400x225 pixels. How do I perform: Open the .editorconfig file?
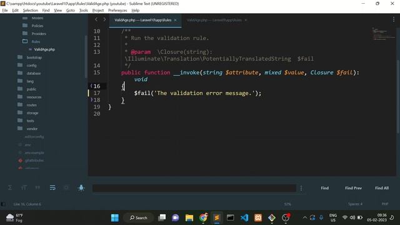[x=34, y=137]
